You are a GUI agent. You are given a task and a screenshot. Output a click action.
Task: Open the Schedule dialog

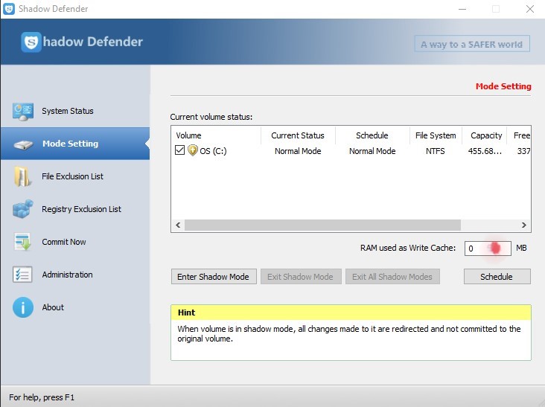497,277
